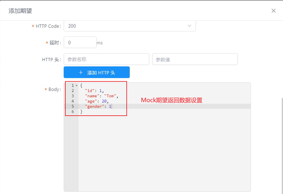Click the 参数名称 header name field
This screenshot has width=283, height=194.
click(x=106, y=59)
